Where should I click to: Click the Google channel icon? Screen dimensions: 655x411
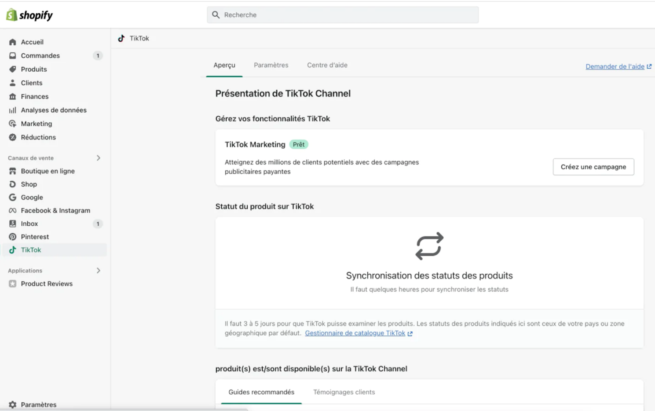[x=13, y=198]
